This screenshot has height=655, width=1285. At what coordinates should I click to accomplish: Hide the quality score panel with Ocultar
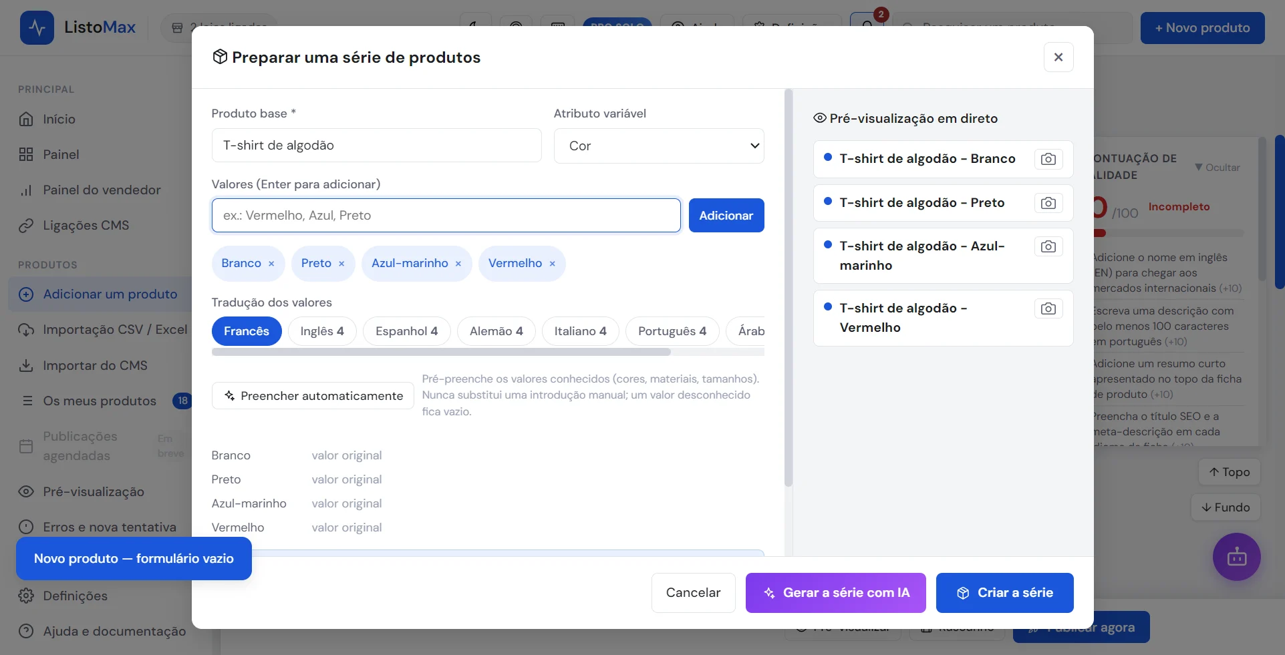[1218, 168]
